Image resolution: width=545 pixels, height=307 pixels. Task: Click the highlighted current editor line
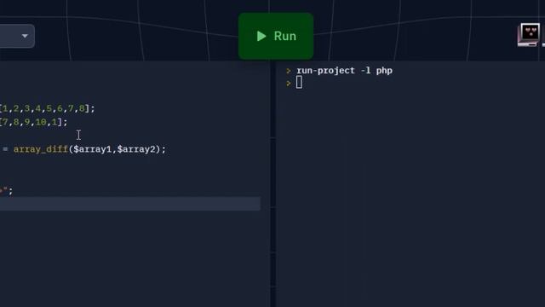click(130, 204)
